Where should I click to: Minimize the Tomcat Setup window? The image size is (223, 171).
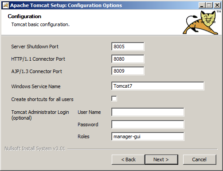202,5
